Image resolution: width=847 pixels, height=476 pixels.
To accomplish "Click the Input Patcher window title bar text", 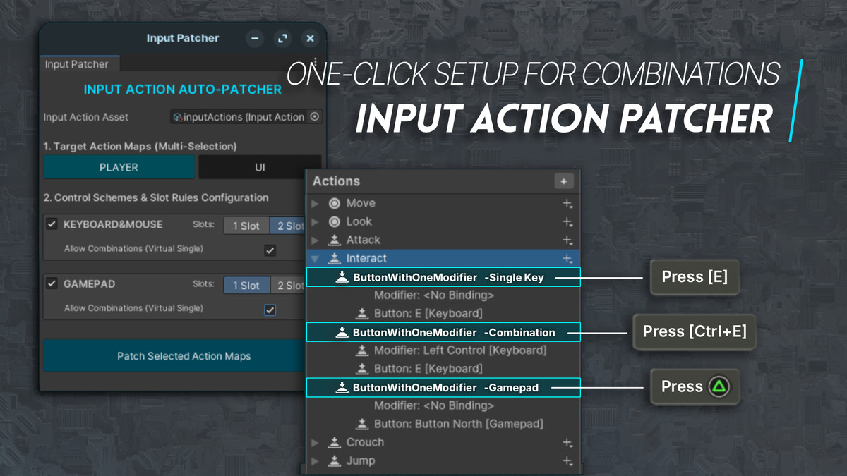I will click(183, 38).
